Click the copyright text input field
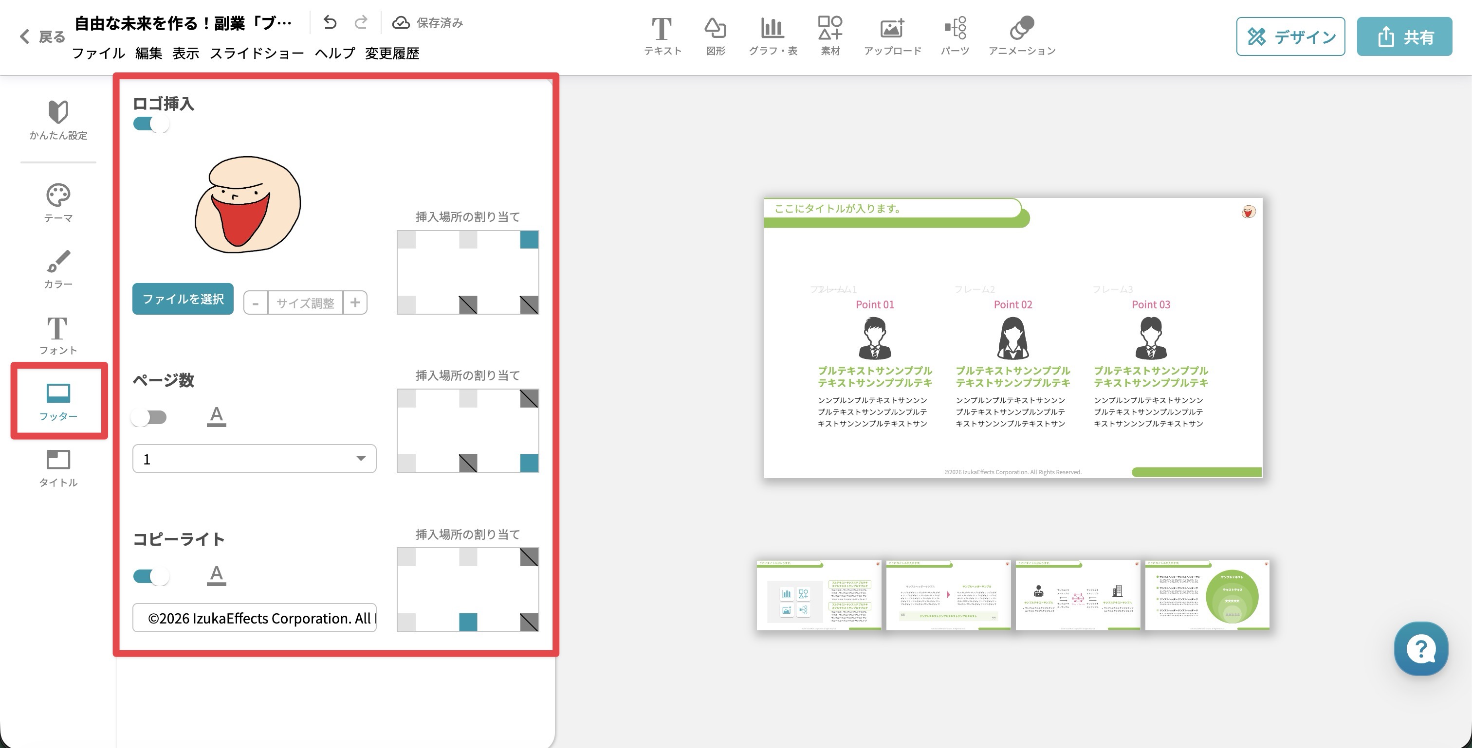Image resolution: width=1472 pixels, height=748 pixels. [x=254, y=618]
